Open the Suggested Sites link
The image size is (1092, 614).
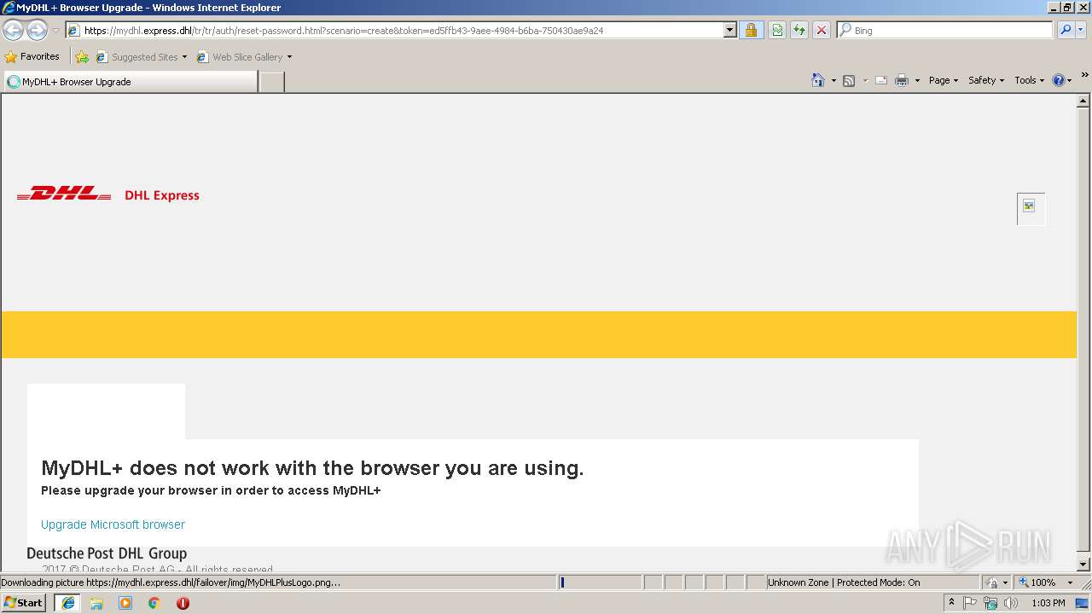[x=136, y=57]
